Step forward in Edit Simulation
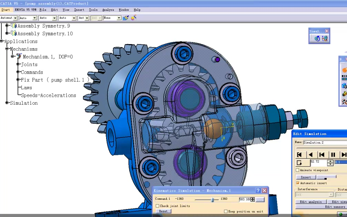 pos(344,155)
